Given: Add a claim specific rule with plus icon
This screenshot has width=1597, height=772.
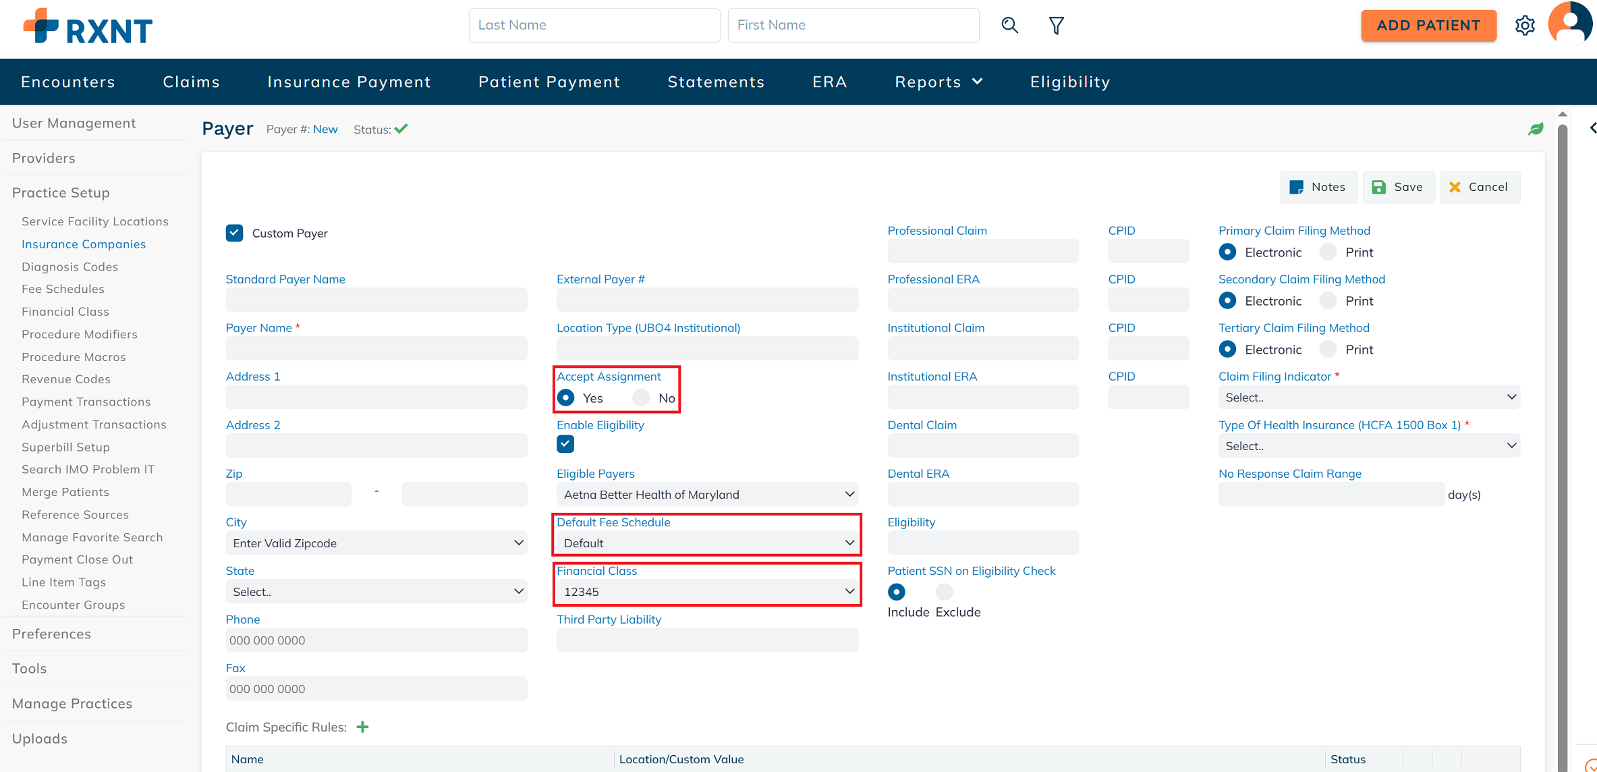Looking at the screenshot, I should point(362,727).
